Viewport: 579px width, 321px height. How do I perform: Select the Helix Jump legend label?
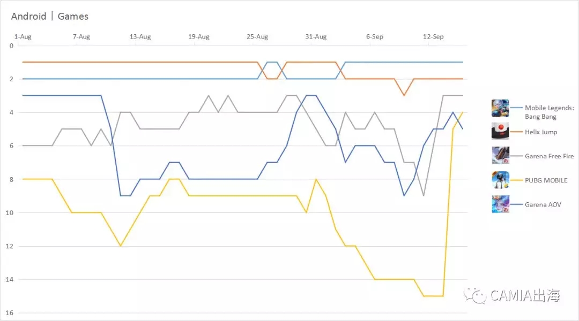coord(541,132)
